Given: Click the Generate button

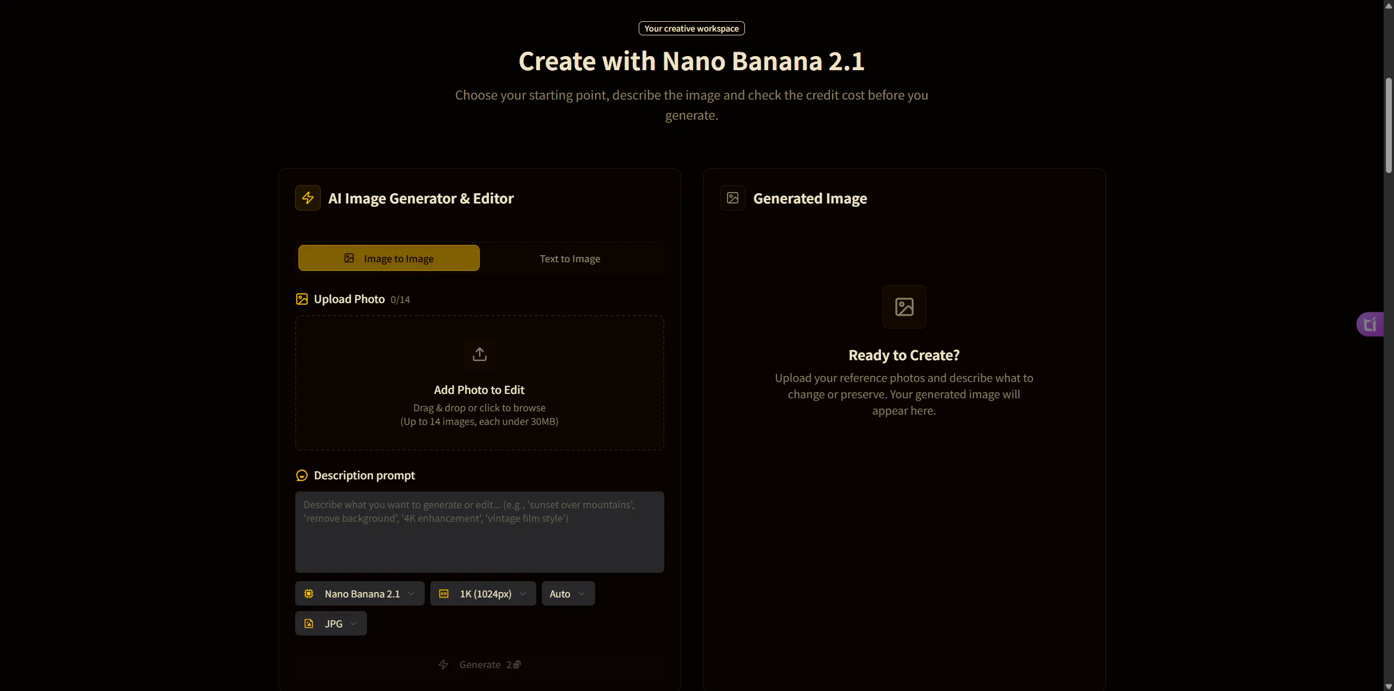Looking at the screenshot, I should tap(479, 664).
